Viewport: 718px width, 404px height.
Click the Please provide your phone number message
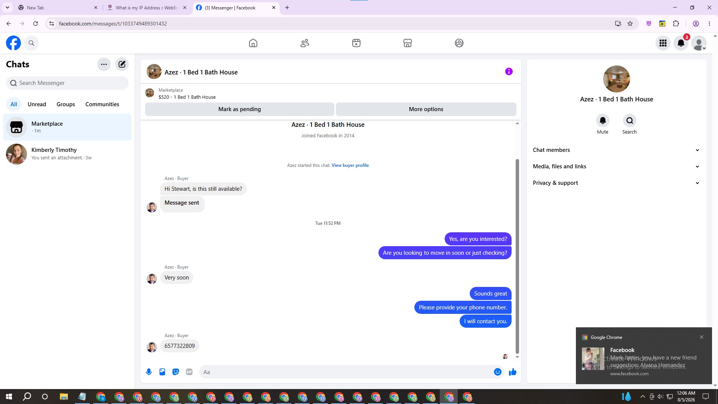point(463,307)
